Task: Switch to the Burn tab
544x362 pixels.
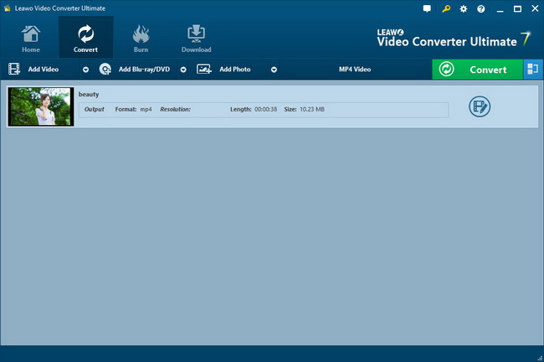Action: tap(141, 38)
